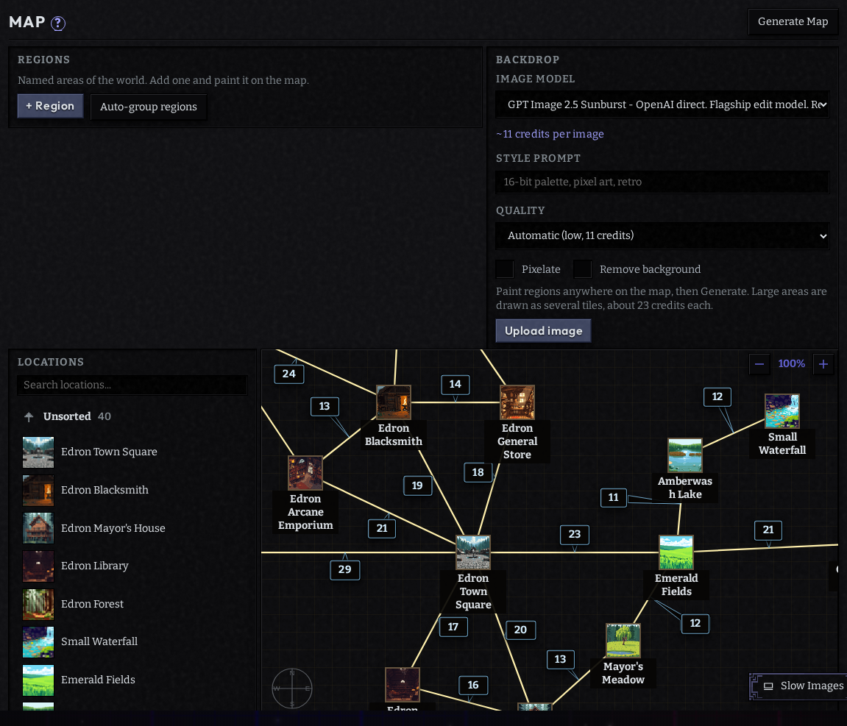Open the Map help question-mark icon
The height and width of the screenshot is (726, 847).
click(58, 24)
